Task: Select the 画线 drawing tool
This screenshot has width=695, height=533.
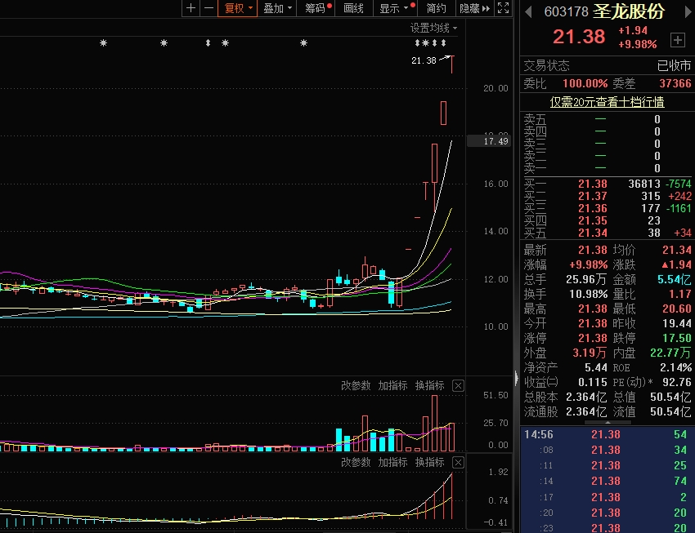Action: [353, 8]
